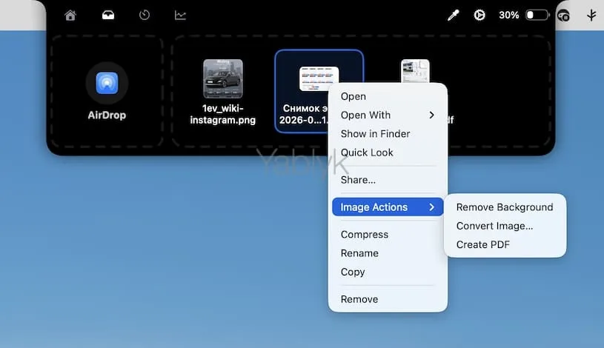604x348 pixels.
Task: Click the rightmost menu bar icon
Action: pyautogui.click(x=591, y=15)
